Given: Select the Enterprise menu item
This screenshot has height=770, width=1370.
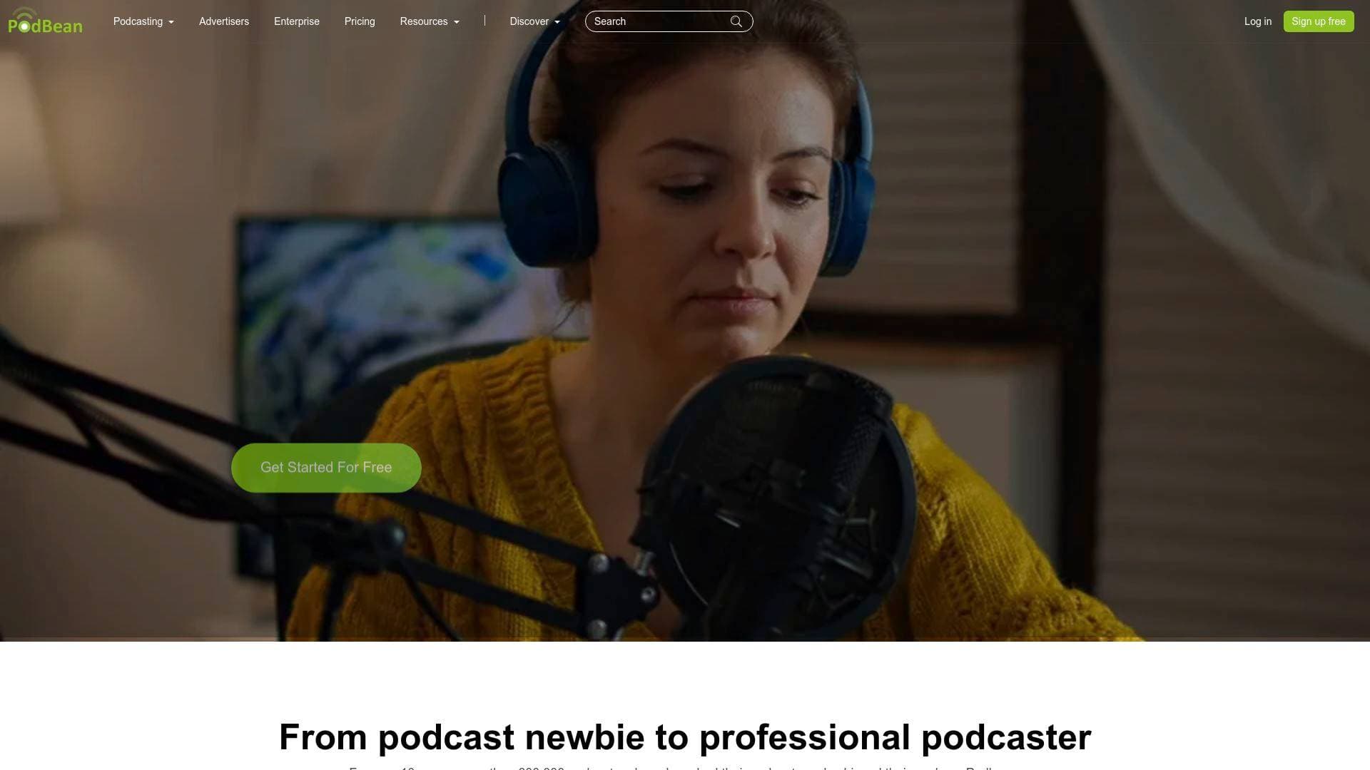Looking at the screenshot, I should click(x=296, y=21).
